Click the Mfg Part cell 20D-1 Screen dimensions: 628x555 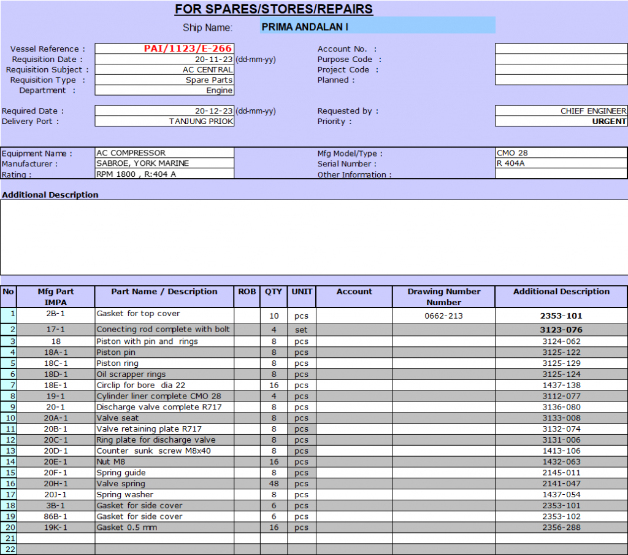[56, 451]
